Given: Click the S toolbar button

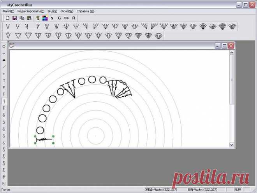Looking at the screenshot, I should tap(52, 18).
